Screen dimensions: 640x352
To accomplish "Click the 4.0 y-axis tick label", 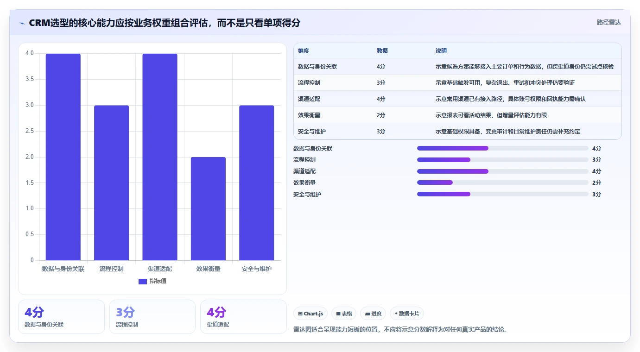I will coord(30,53).
